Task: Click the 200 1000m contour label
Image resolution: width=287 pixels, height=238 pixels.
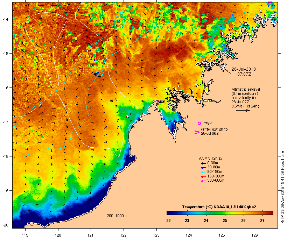Action: point(117,216)
